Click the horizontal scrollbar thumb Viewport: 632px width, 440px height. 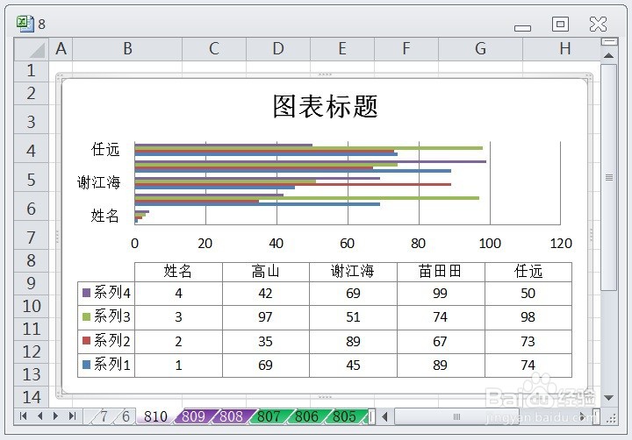[456, 416]
